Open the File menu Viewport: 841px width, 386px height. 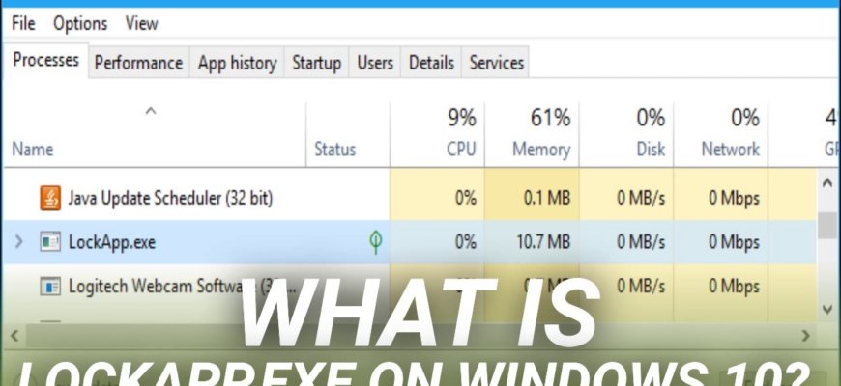point(23,23)
